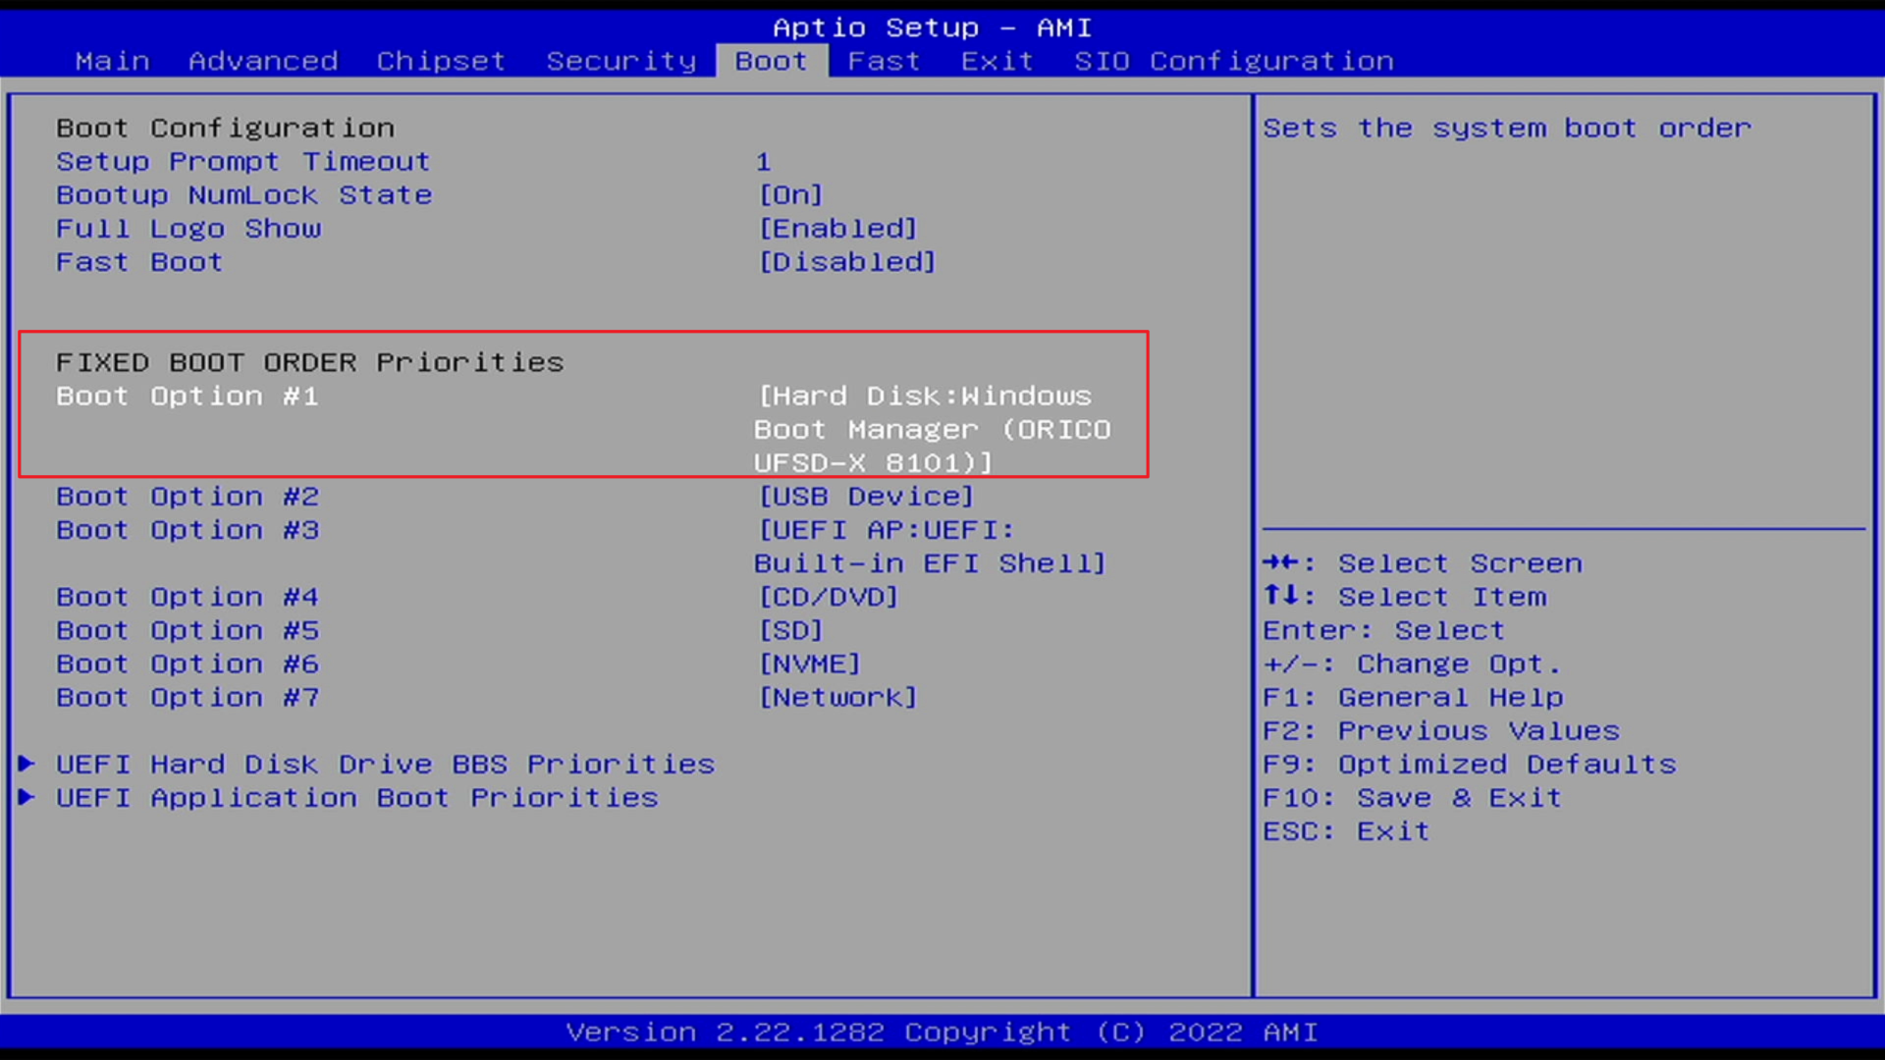
Task: Select FIXED BOOT ORDER Priorities section
Action: (308, 361)
